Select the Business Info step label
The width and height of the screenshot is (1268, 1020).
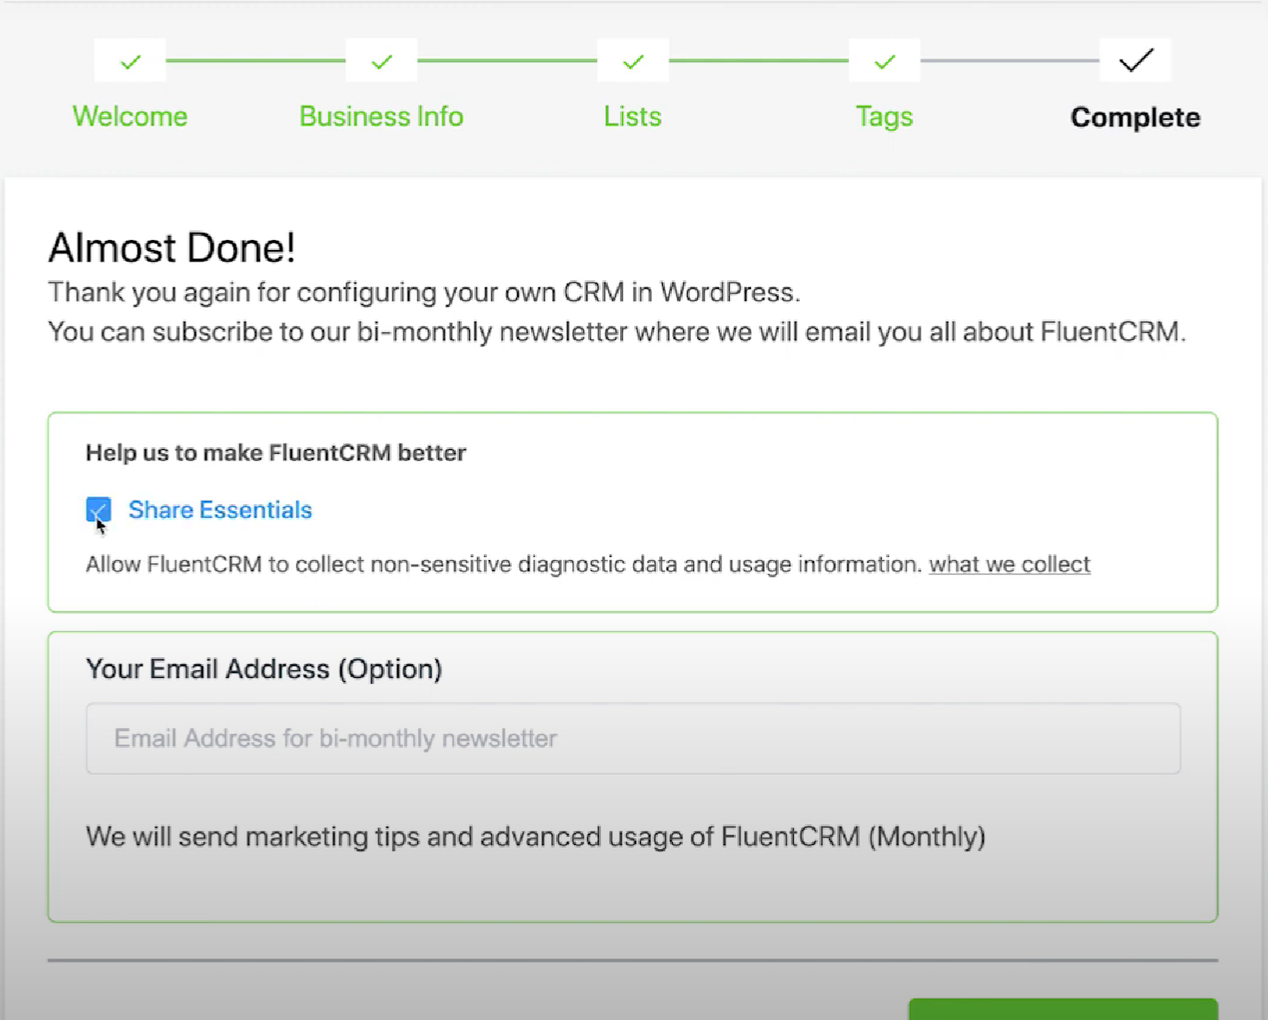click(381, 116)
